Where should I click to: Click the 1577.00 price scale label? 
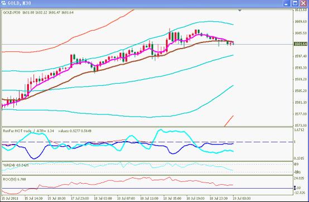pos(301,114)
